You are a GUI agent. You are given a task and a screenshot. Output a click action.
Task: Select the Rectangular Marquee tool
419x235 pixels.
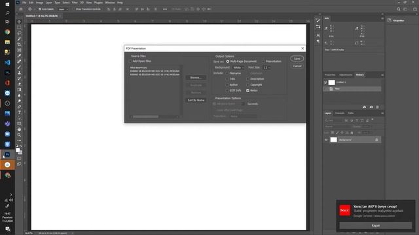pos(19,27)
